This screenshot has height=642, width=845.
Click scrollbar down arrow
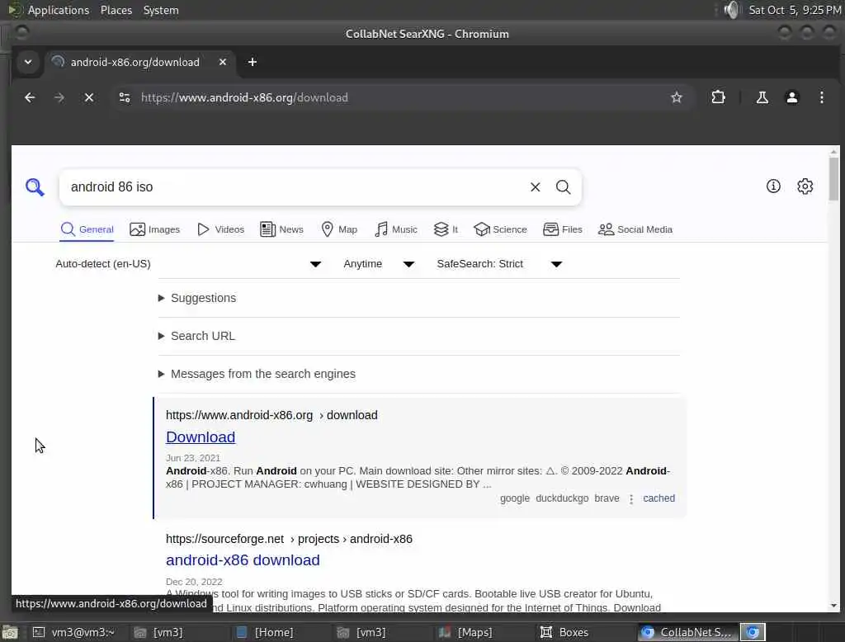point(833,606)
